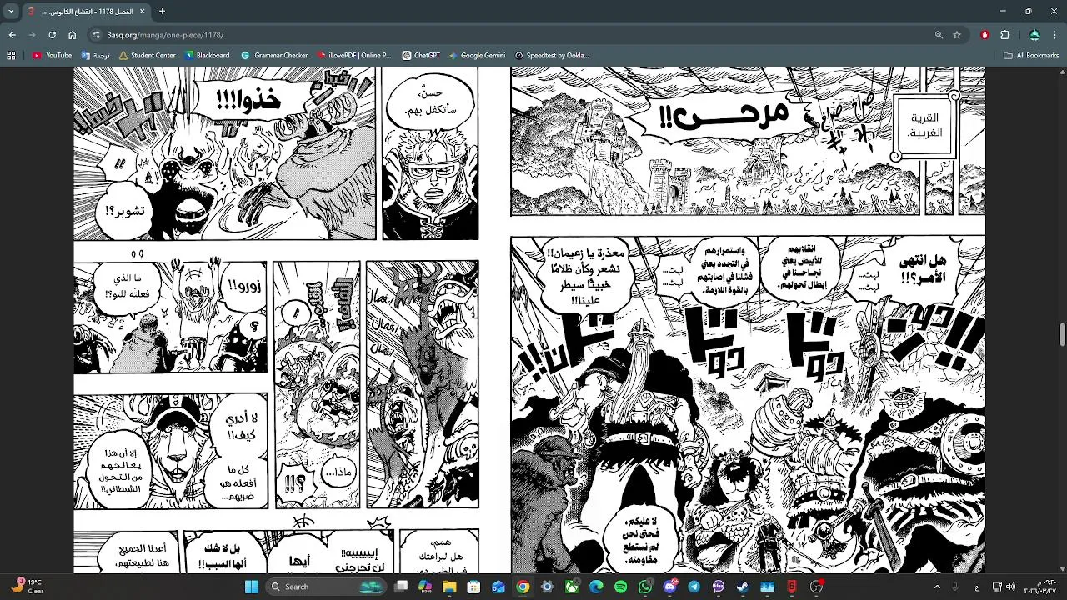The width and height of the screenshot is (1067, 600).
Task: Click the 3asq.org address bar URL
Action: [x=165, y=35]
